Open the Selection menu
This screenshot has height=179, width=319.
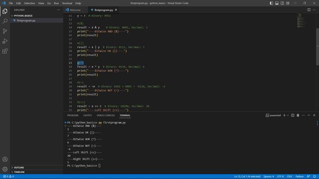click(29, 3)
